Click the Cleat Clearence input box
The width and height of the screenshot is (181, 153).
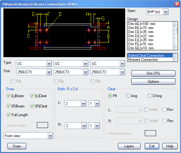tap(150, 133)
